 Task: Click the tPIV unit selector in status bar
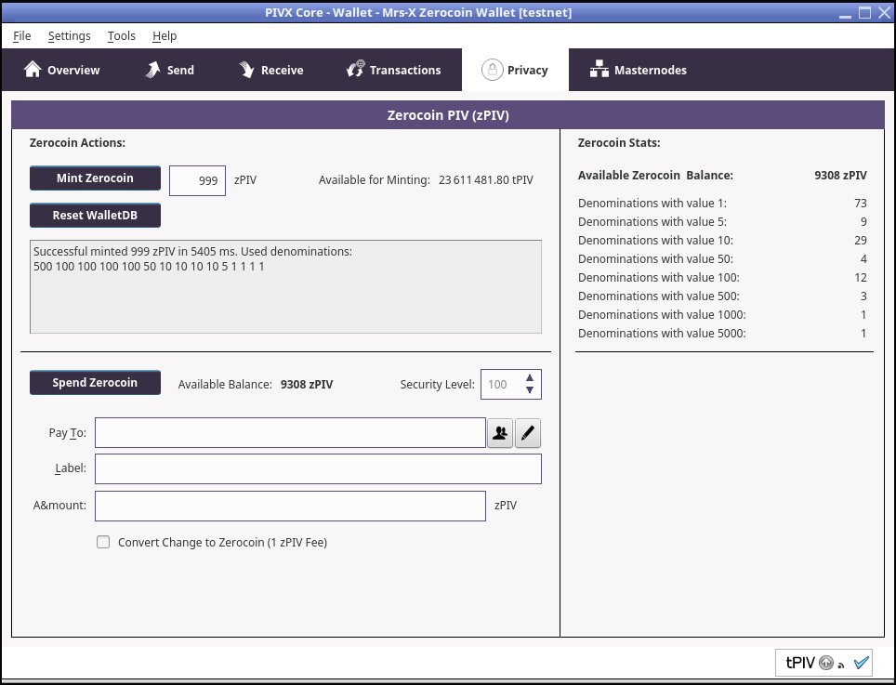pyautogui.click(x=800, y=663)
